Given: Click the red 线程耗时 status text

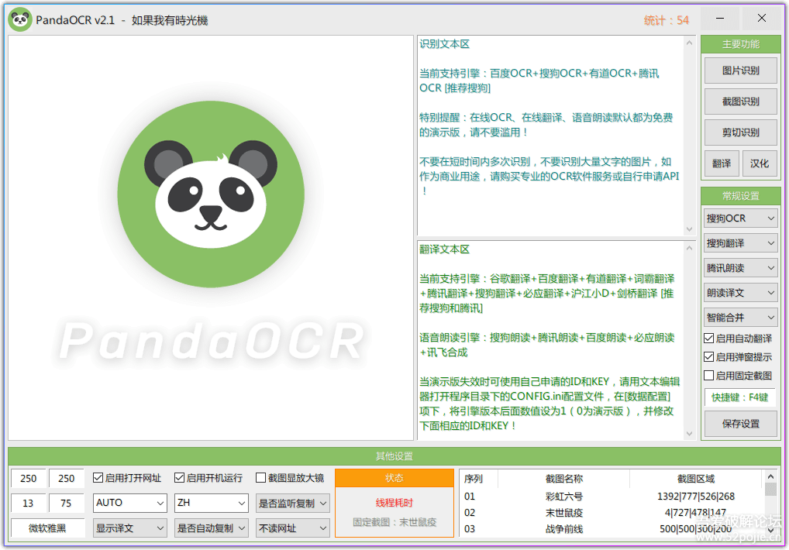Looking at the screenshot, I should click(394, 502).
